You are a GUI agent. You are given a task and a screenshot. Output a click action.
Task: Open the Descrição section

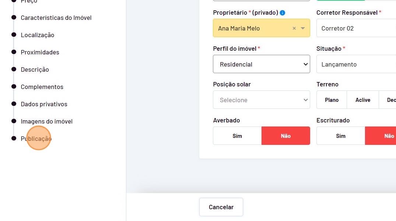coord(35,69)
